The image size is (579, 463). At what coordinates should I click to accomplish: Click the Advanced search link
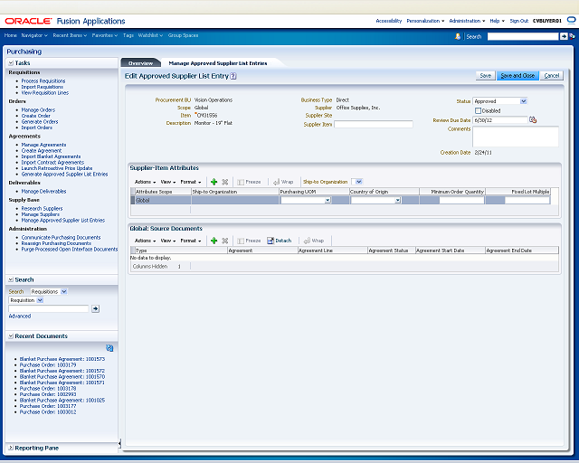20,316
